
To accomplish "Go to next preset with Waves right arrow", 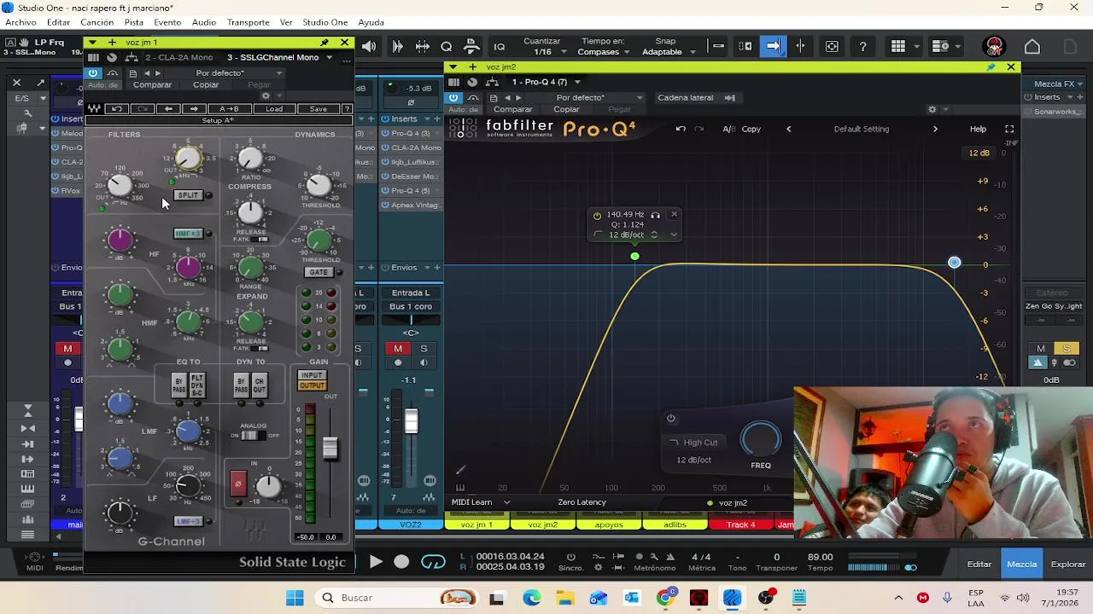I will point(194,109).
